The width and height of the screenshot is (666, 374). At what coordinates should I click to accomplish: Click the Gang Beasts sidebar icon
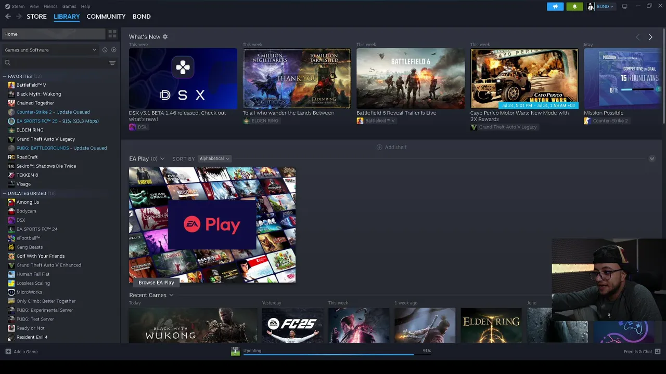coord(11,247)
